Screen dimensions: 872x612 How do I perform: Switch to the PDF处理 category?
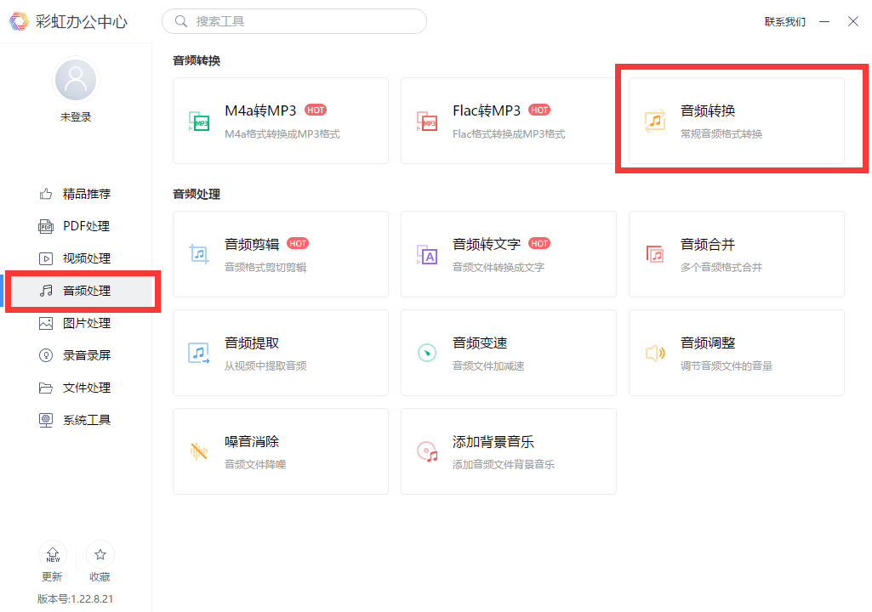[x=77, y=225]
